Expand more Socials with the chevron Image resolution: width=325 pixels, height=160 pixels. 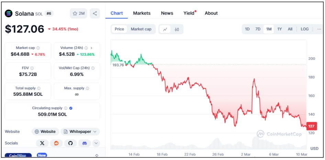tap(96, 143)
